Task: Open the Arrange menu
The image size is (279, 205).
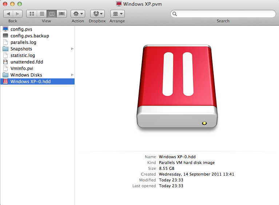Action: tap(117, 14)
